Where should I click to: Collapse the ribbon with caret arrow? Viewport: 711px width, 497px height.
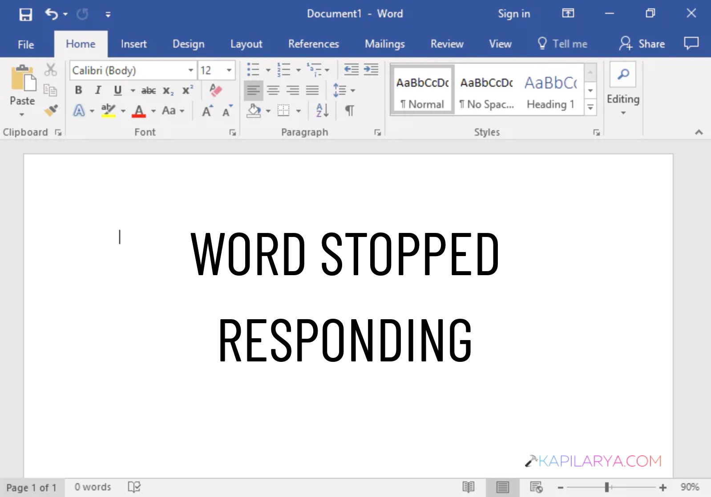click(699, 132)
